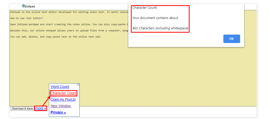Open the more » link
This screenshot has width=270, height=119.
pyautogui.click(x=41, y=108)
